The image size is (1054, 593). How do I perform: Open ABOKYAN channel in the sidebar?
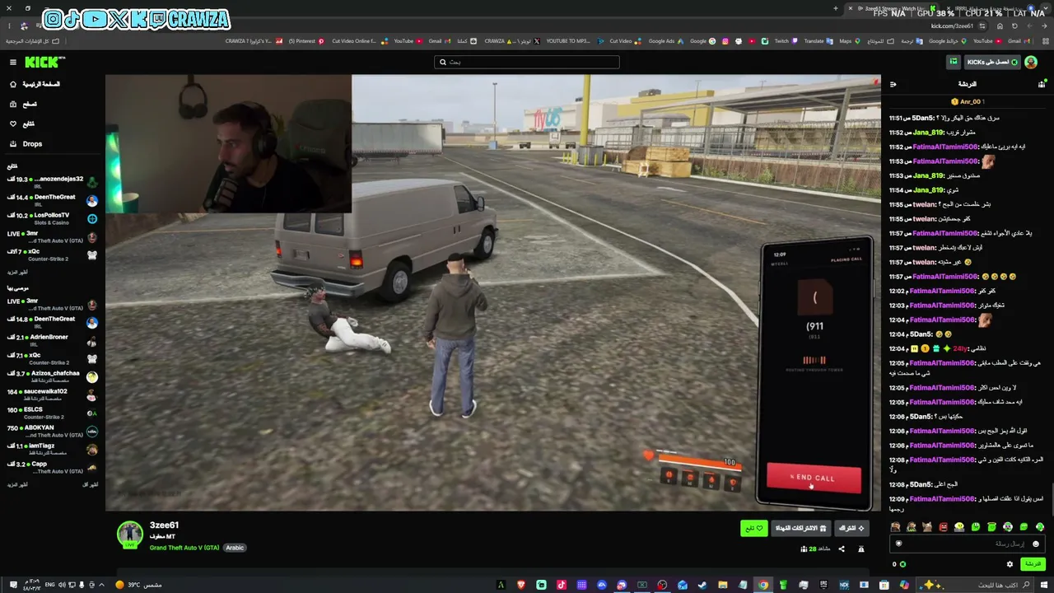click(x=51, y=431)
